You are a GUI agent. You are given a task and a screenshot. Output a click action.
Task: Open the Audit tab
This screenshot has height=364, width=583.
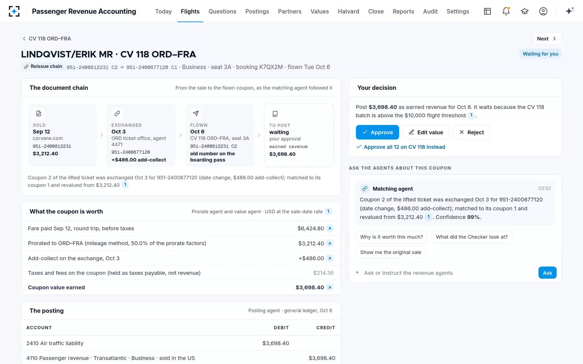(x=430, y=11)
